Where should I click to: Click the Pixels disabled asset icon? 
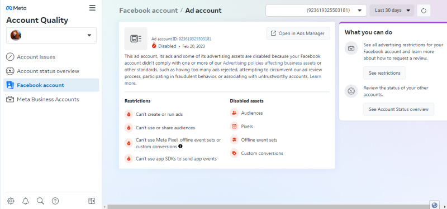coord(234,127)
